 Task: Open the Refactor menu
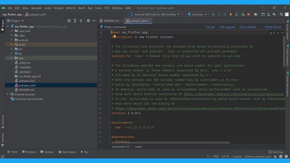[71, 8]
